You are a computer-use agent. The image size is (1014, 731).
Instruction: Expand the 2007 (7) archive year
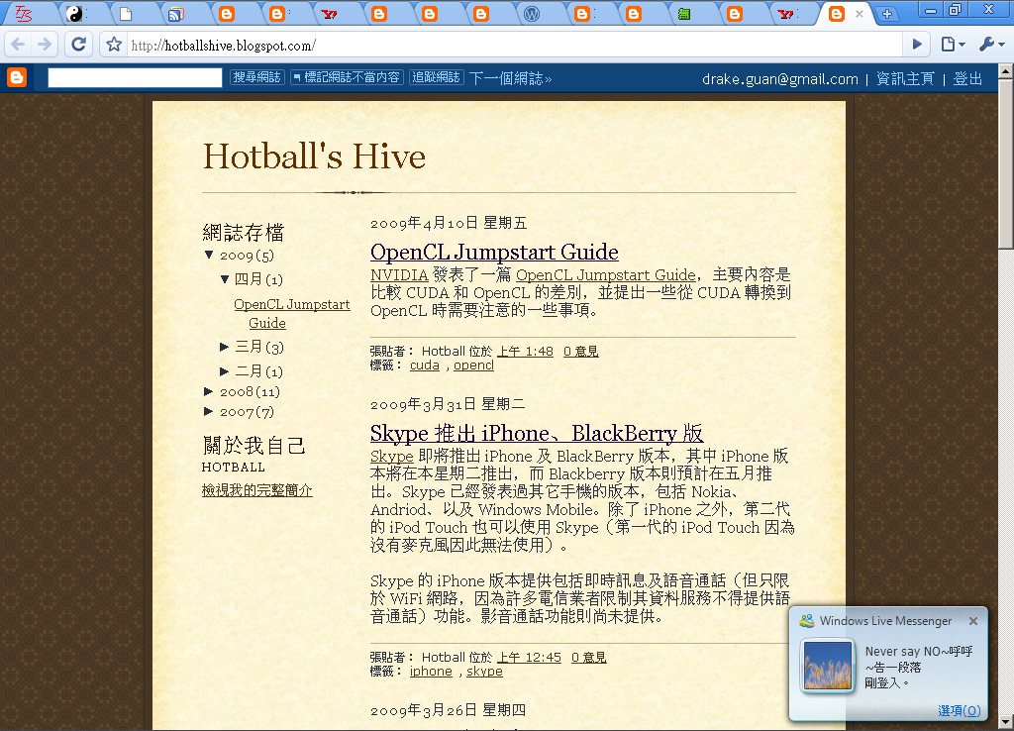208,411
